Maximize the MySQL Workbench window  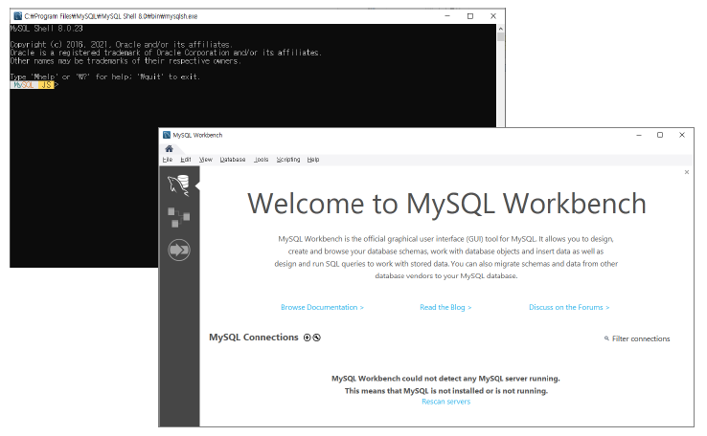660,135
